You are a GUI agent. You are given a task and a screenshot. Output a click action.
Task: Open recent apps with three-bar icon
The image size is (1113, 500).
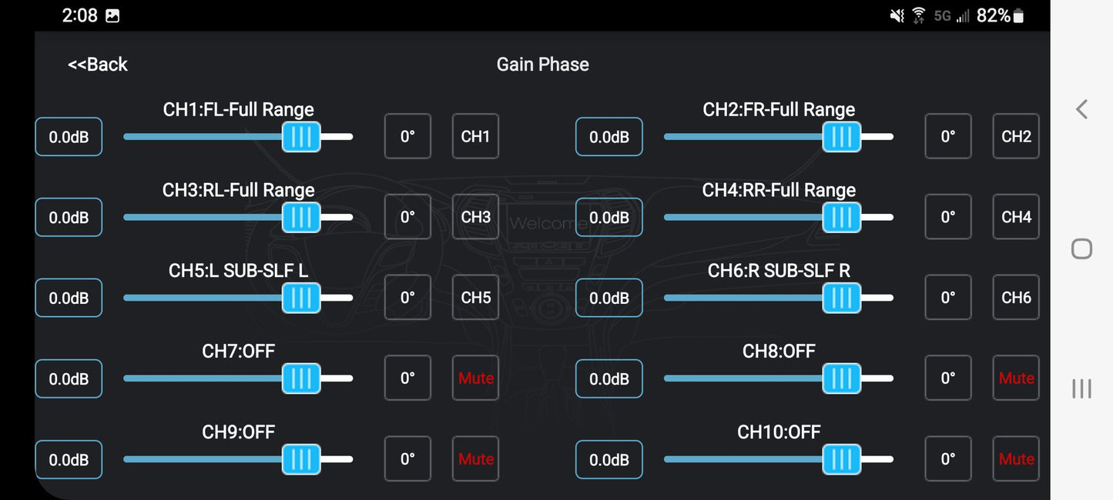tap(1081, 388)
